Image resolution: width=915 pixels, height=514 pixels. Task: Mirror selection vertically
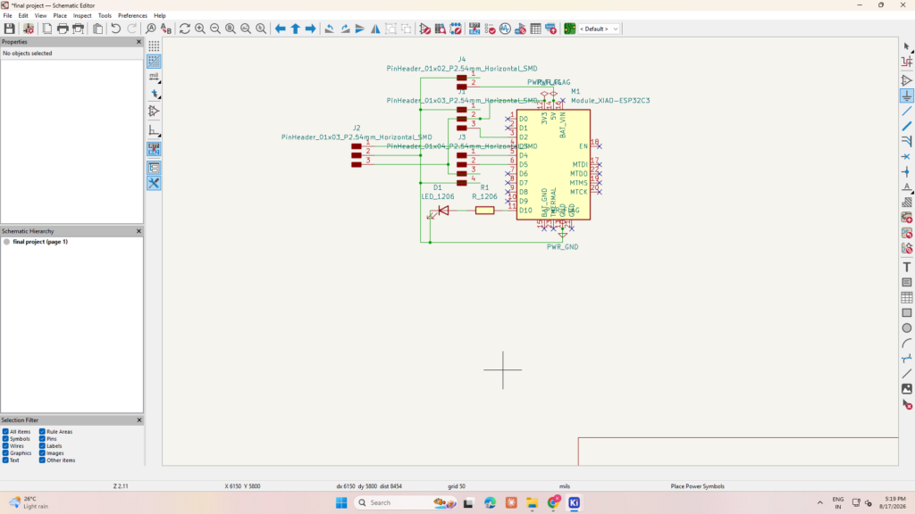360,29
